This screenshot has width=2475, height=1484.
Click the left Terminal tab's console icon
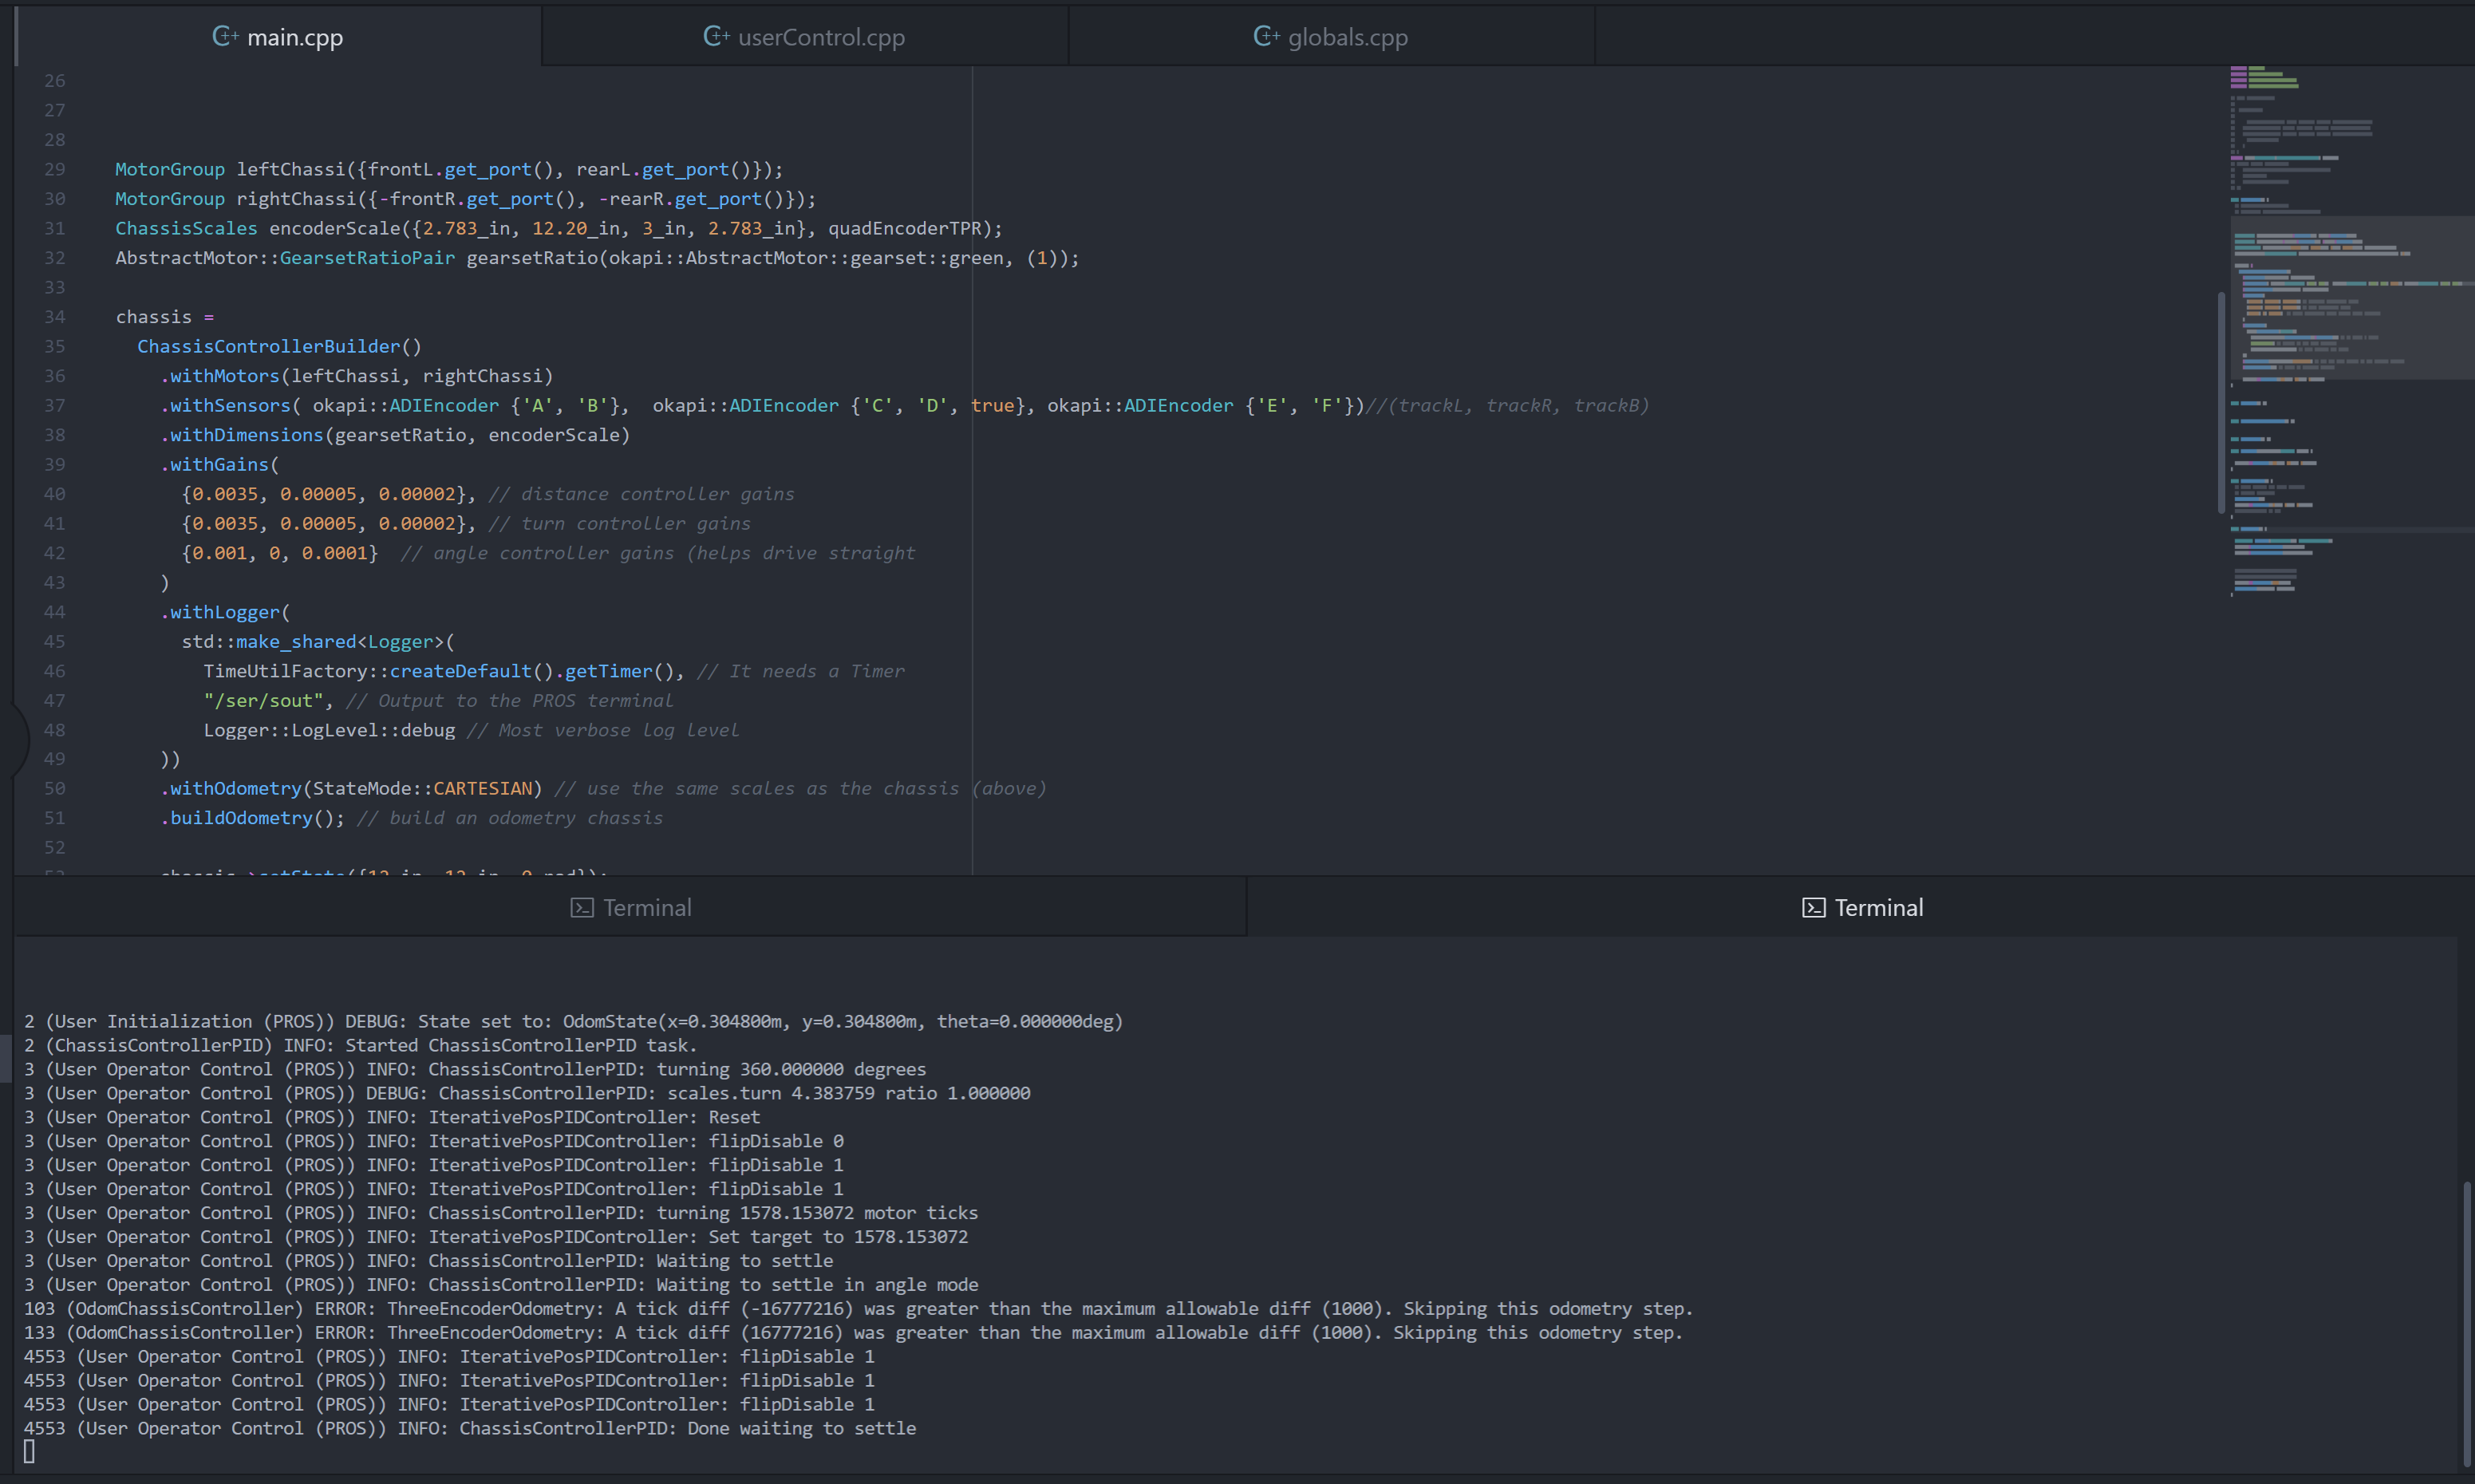pos(582,907)
